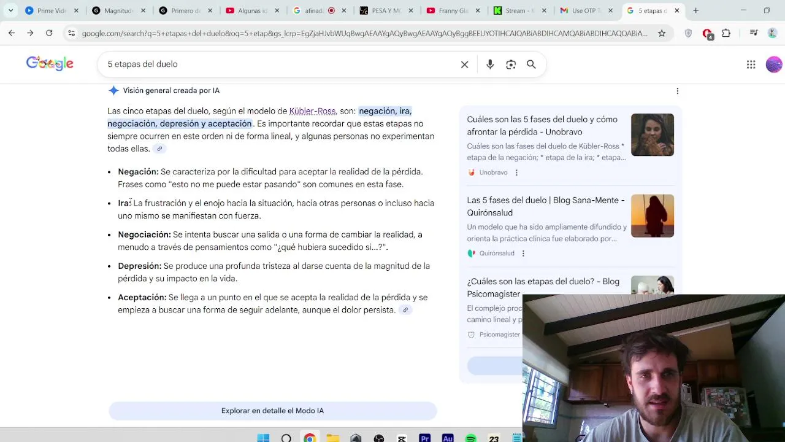Screen dimensions: 785x442
Task: Open the Quirónsalud sunset thumbnail
Action: click(653, 215)
